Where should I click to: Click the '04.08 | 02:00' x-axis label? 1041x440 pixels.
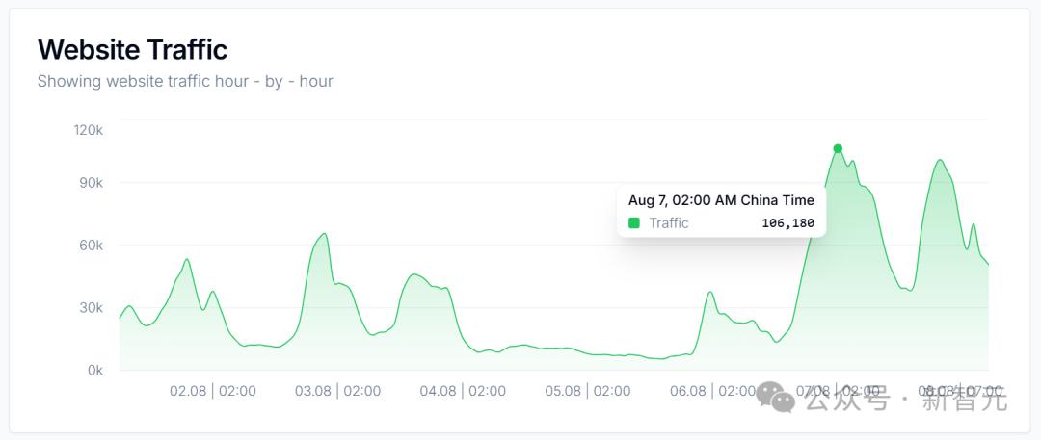pyautogui.click(x=463, y=391)
